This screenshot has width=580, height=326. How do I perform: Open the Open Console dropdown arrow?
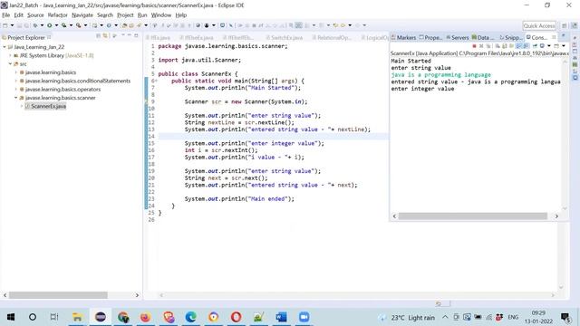click(564, 46)
